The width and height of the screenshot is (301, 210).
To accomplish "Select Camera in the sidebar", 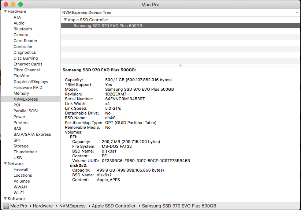I will click(x=21, y=35).
